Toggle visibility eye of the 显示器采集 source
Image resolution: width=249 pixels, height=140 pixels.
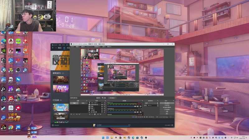tap(102, 112)
